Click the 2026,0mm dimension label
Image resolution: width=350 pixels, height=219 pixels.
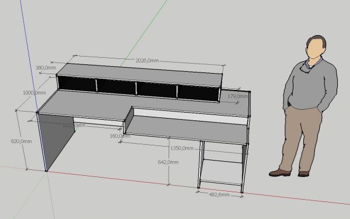point(147,61)
